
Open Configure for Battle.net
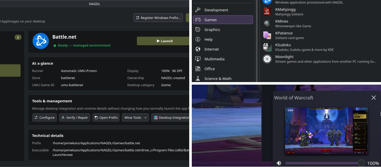click(x=44, y=118)
